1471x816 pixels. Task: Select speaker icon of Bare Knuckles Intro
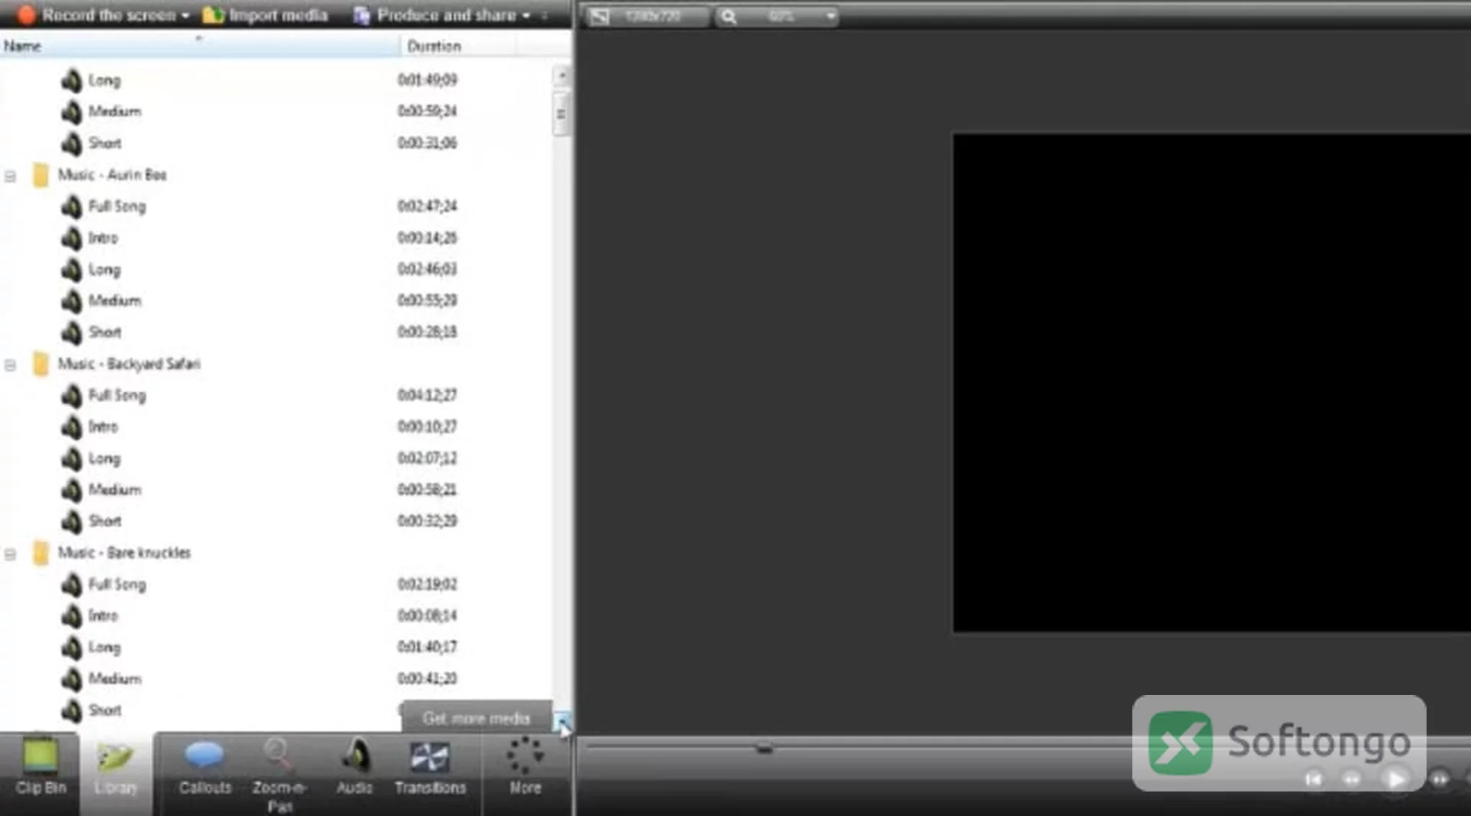pos(71,616)
